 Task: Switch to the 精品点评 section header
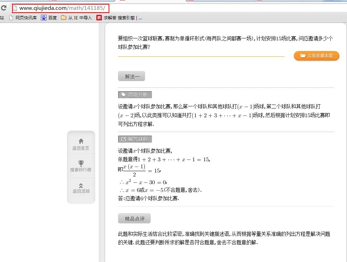point(134,218)
